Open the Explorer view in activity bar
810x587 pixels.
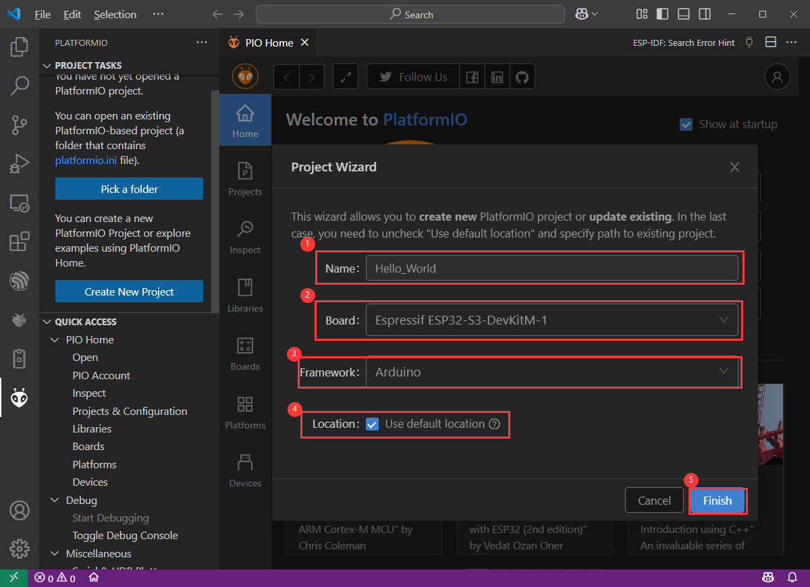coord(20,47)
